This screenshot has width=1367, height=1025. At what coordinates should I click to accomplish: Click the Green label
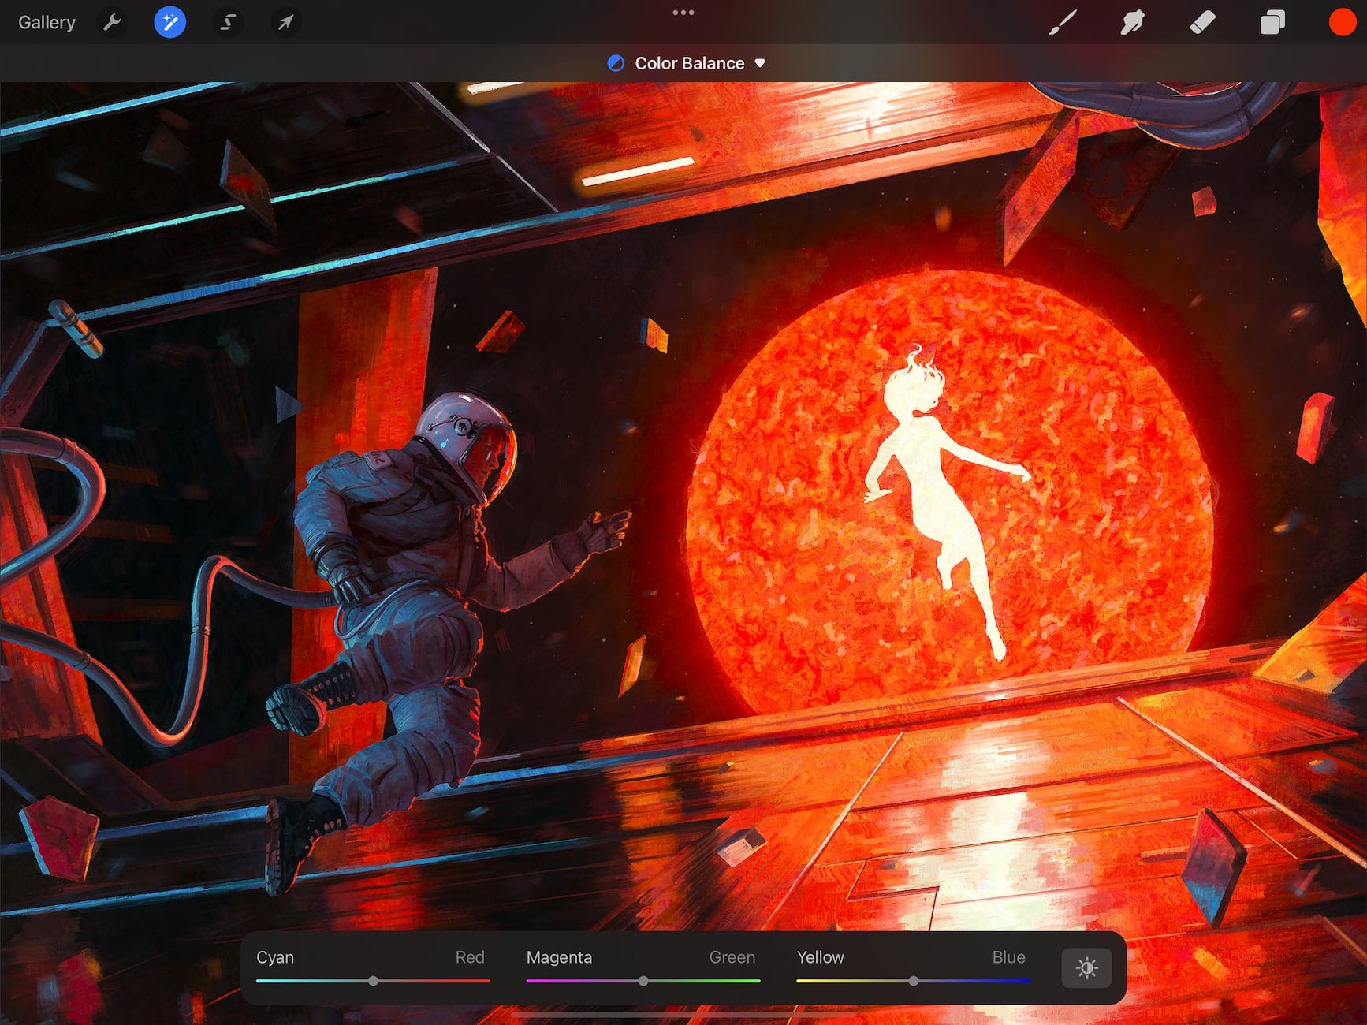(x=732, y=957)
